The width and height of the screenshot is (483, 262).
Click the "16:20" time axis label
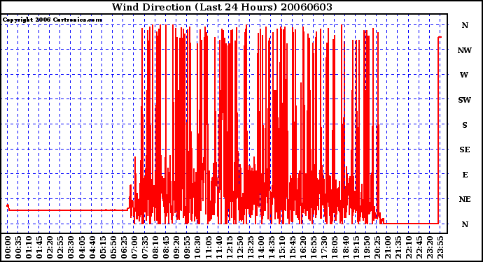[x=303, y=247]
